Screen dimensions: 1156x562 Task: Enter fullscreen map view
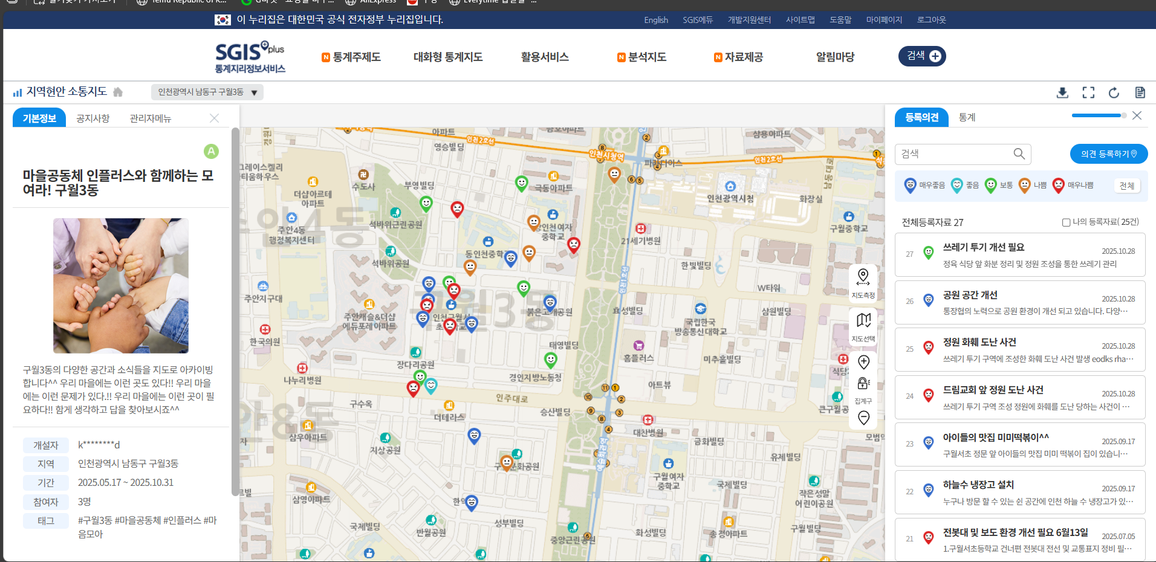[1088, 92]
